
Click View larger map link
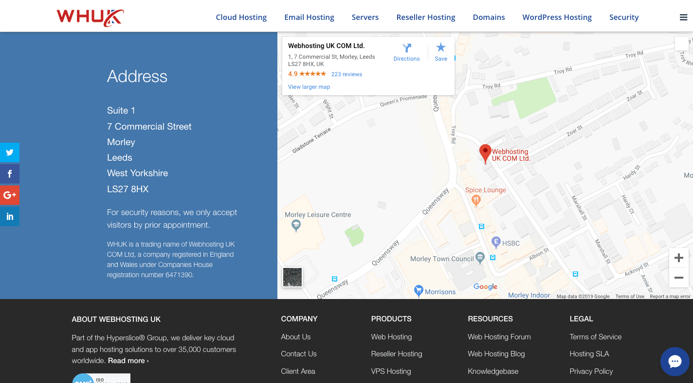click(309, 87)
